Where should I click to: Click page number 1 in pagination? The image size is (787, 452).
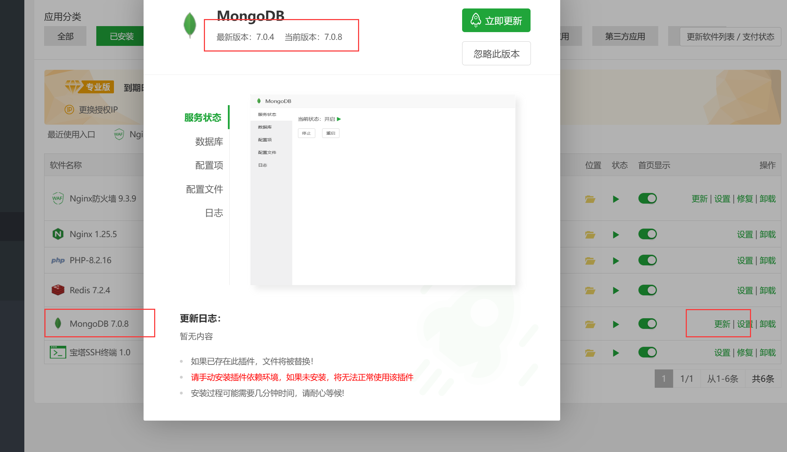[664, 379]
